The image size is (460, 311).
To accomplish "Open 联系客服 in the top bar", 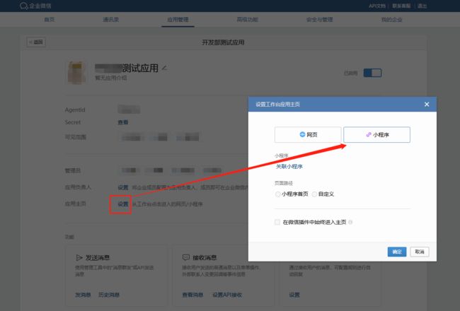I will point(401,6).
